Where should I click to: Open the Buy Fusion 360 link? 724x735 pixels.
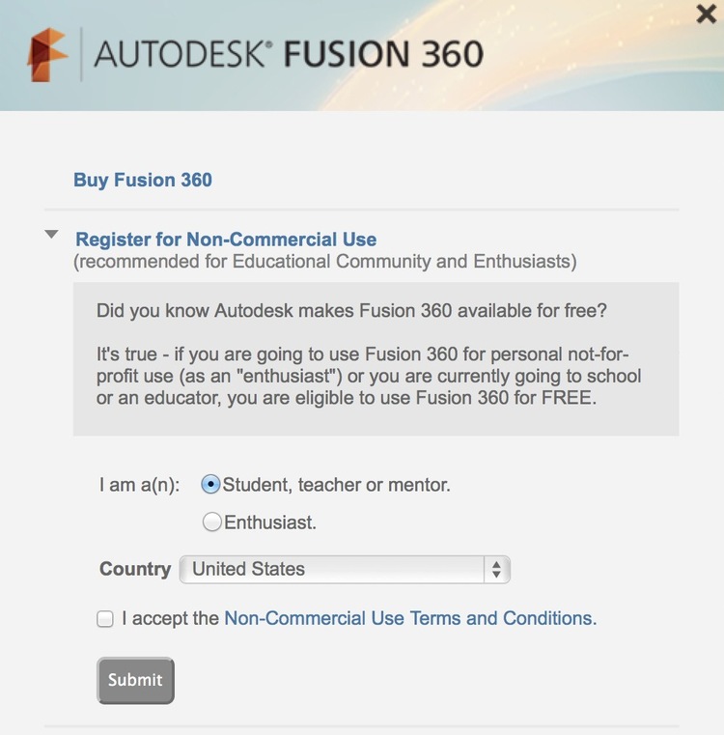point(143,180)
